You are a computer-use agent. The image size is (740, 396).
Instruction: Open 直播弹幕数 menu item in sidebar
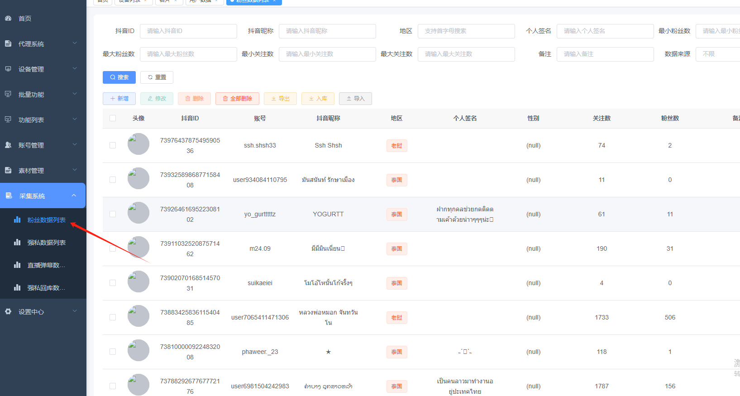point(46,265)
